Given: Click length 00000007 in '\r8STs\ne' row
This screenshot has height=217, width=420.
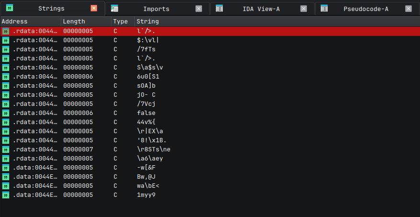Looking at the screenshot, I should click(x=78, y=149).
